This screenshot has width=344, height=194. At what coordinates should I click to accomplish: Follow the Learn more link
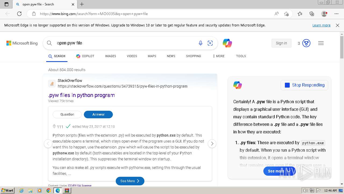(x=321, y=25)
